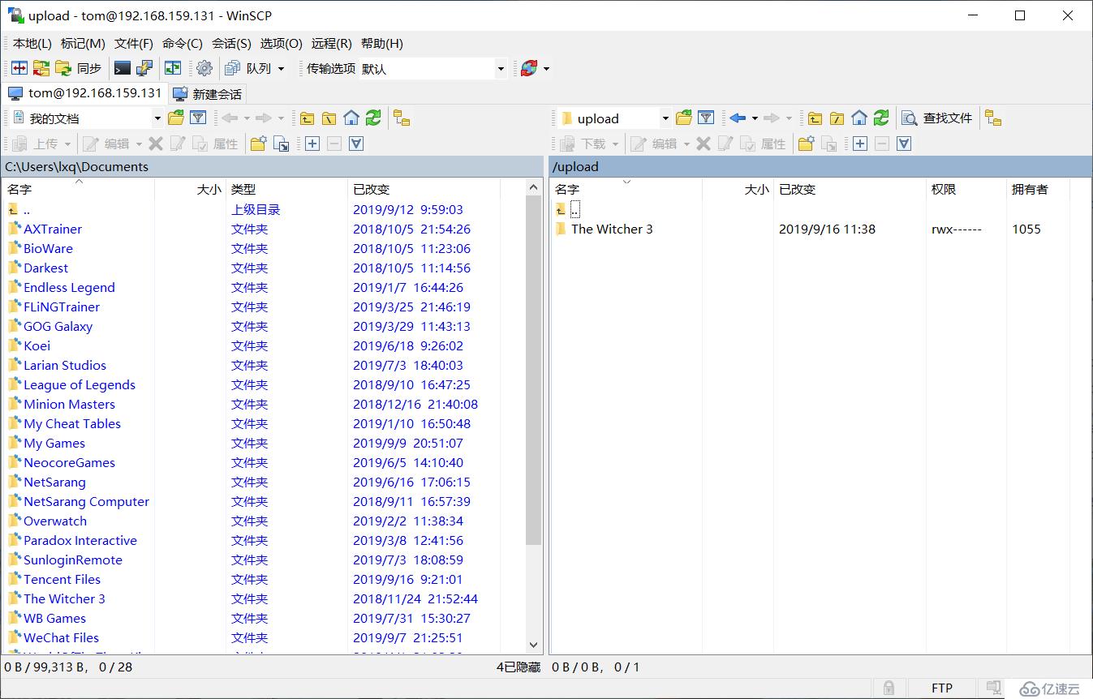
Task: Click local panel open directory icon
Action: point(176,118)
